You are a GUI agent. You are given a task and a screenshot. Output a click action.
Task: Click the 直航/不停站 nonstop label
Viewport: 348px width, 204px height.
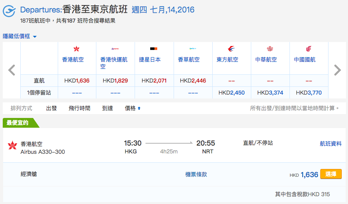coord(258,143)
